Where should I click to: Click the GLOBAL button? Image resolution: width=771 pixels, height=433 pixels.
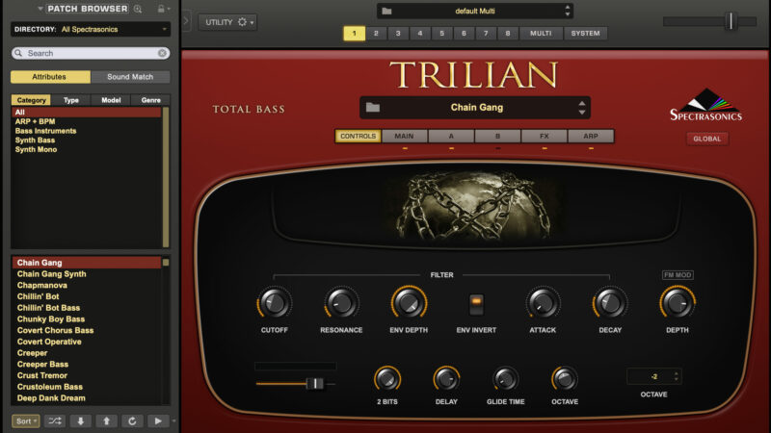[x=707, y=139]
